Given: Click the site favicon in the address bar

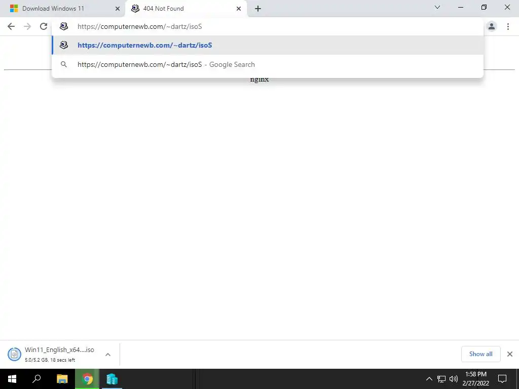Looking at the screenshot, I should 63,26.
